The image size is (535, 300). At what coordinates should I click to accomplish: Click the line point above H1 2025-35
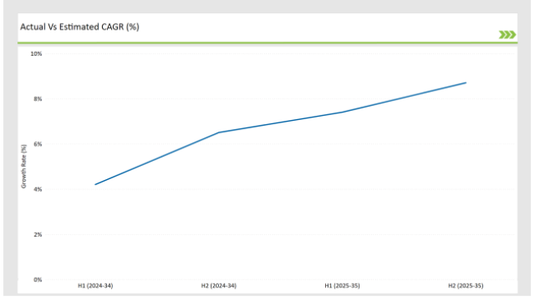[x=342, y=112]
